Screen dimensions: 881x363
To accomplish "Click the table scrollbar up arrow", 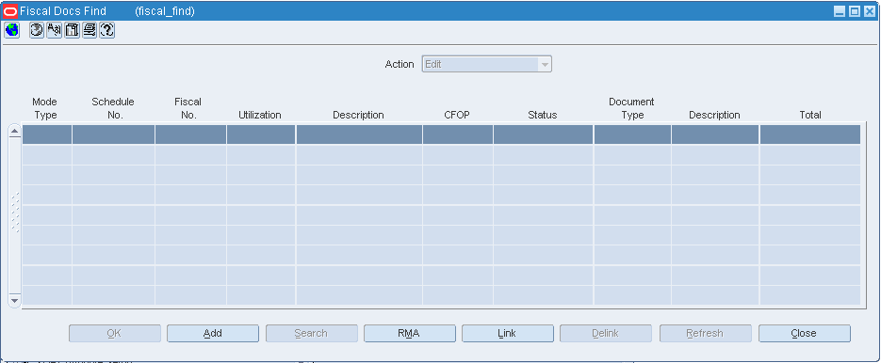I will tap(15, 131).
